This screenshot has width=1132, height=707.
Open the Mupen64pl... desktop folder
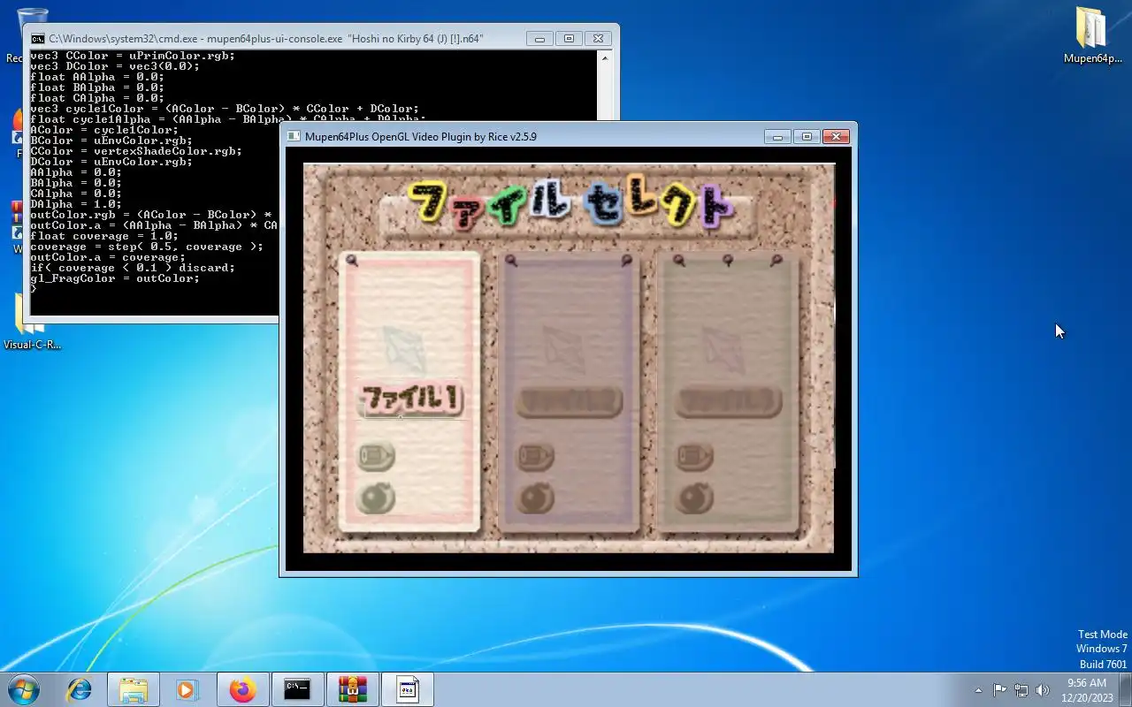pyautogui.click(x=1091, y=35)
